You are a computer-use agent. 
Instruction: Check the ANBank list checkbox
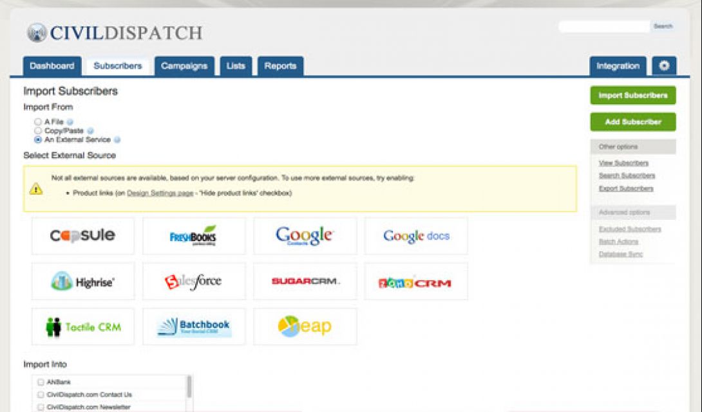(x=41, y=382)
